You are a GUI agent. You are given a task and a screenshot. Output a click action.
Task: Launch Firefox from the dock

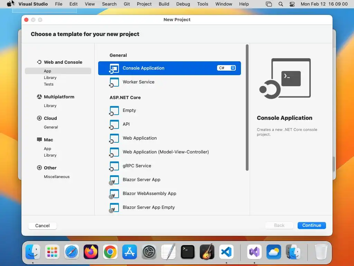(x=91, y=252)
